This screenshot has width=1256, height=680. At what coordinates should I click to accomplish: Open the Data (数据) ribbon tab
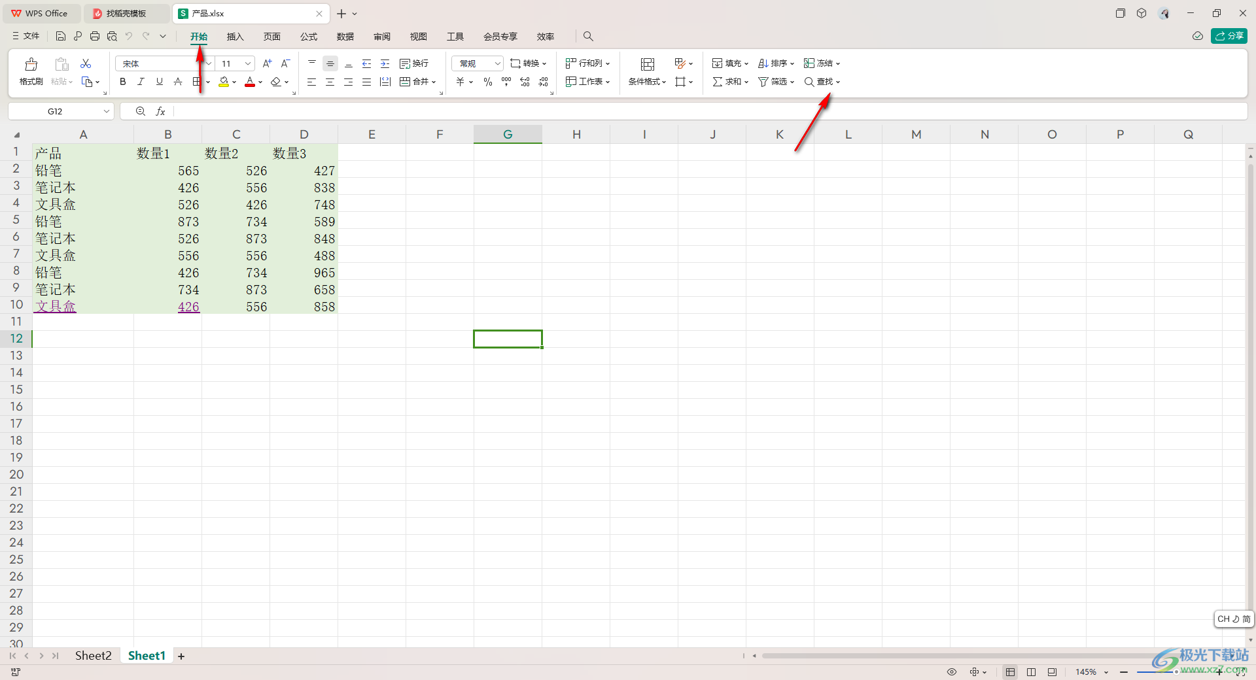coord(345,37)
